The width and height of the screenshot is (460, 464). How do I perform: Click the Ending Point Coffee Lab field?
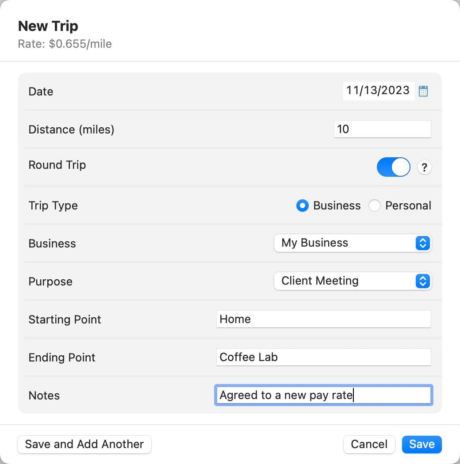point(323,357)
